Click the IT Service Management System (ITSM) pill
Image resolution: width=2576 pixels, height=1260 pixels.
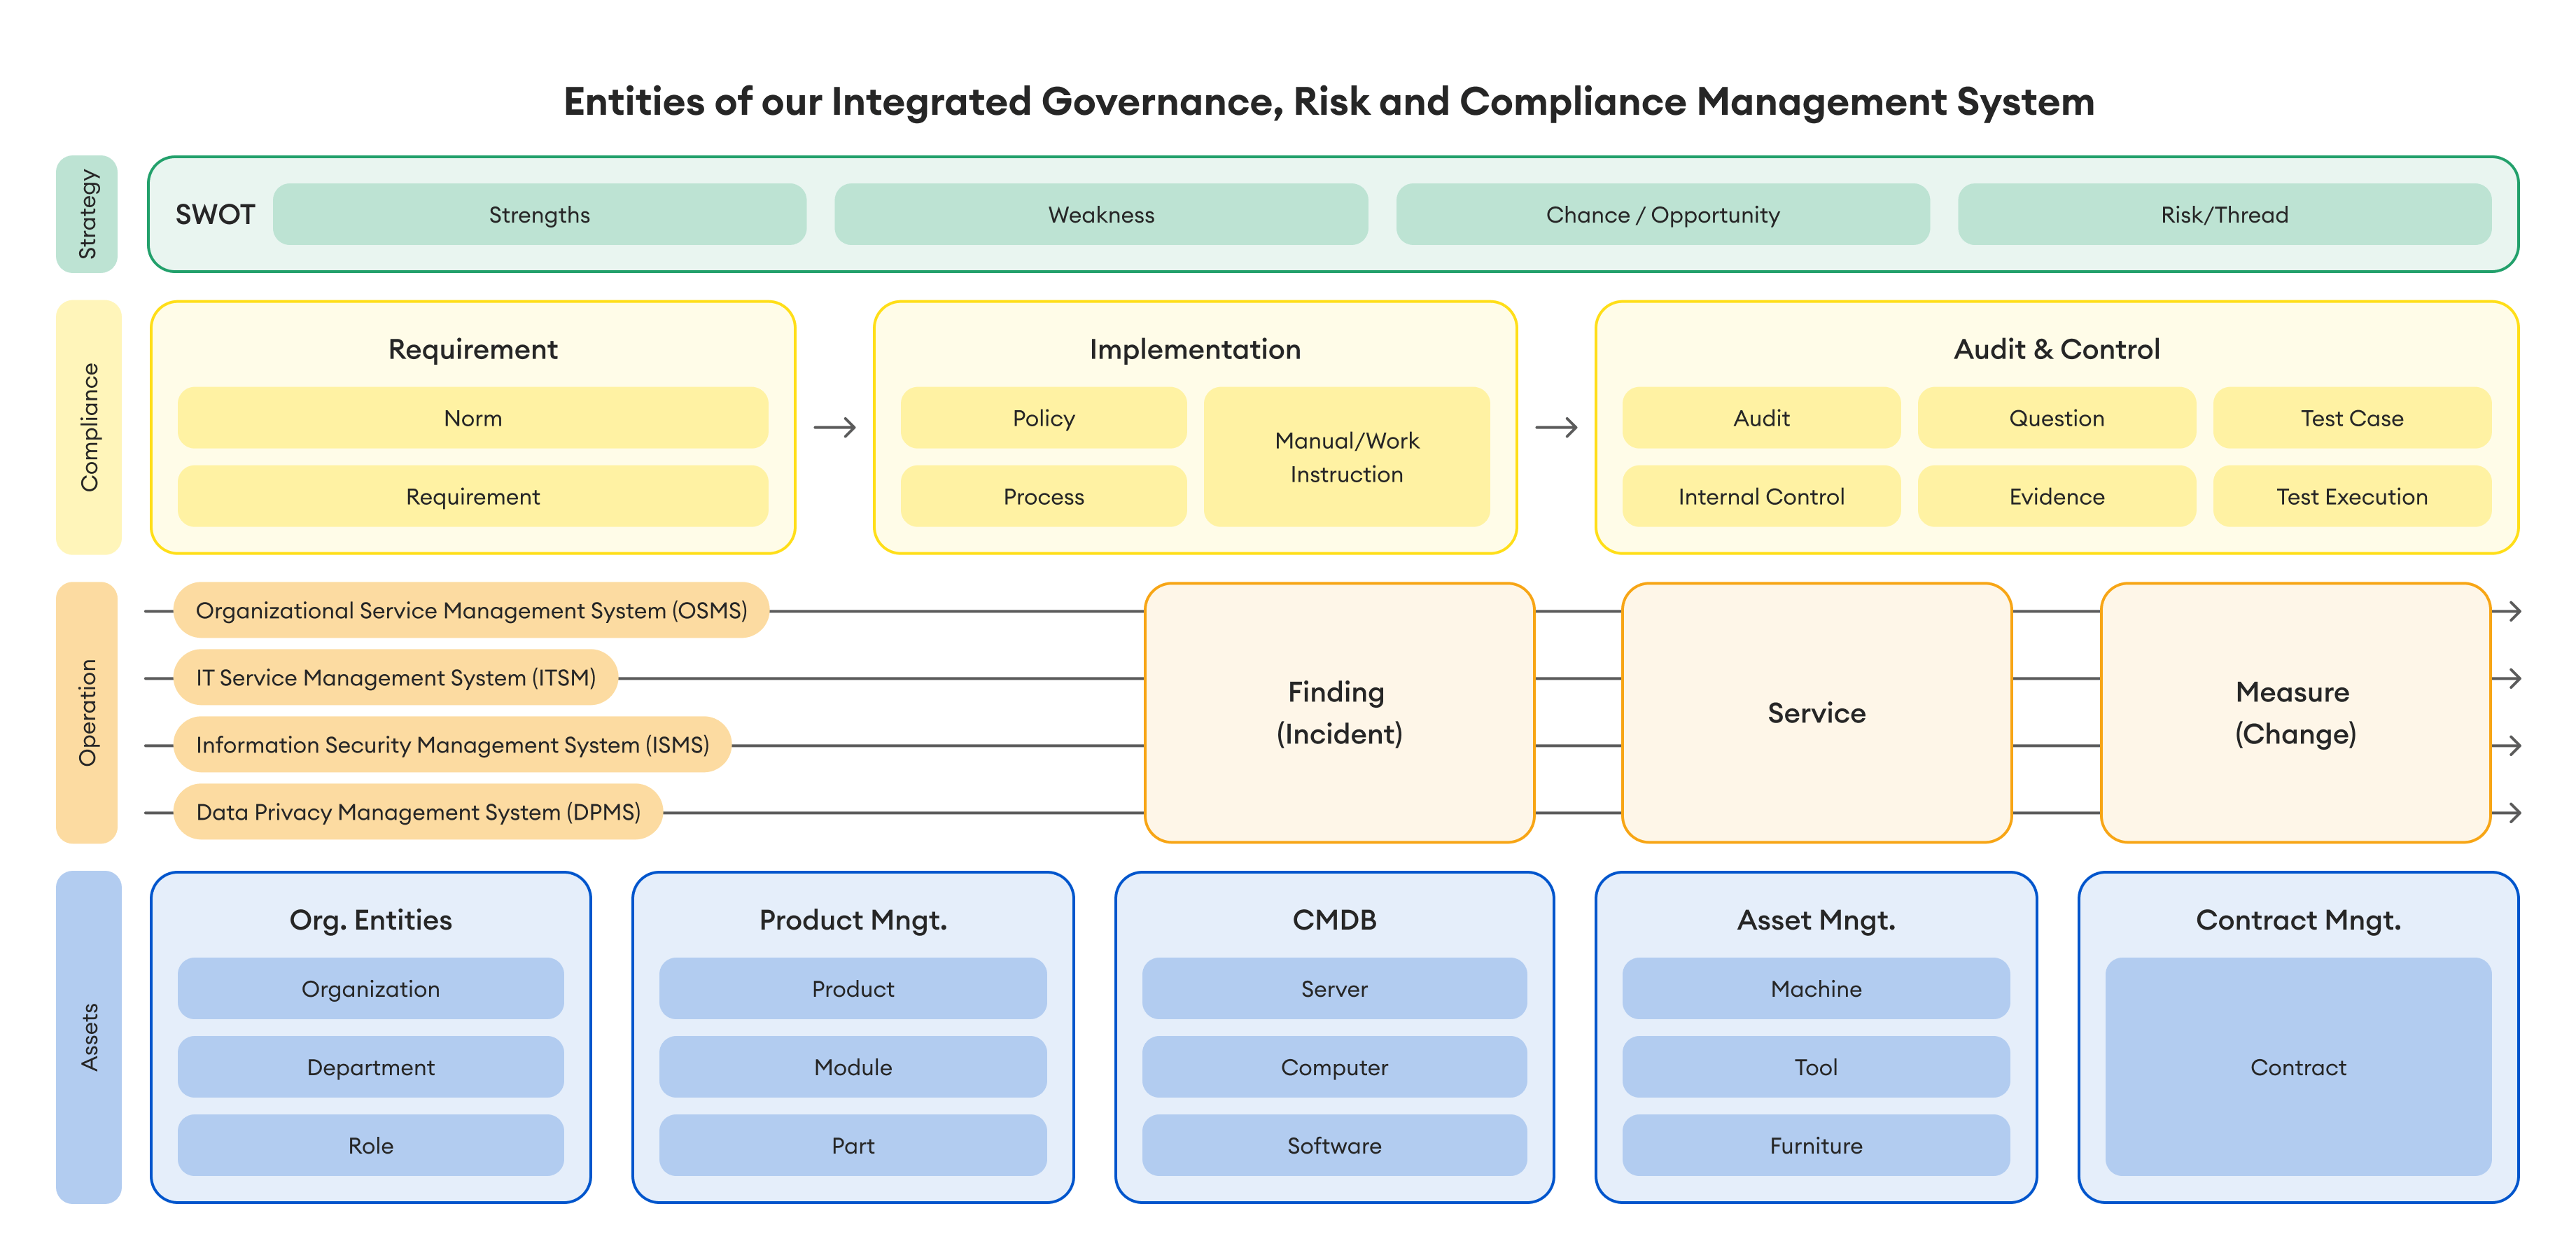point(395,677)
